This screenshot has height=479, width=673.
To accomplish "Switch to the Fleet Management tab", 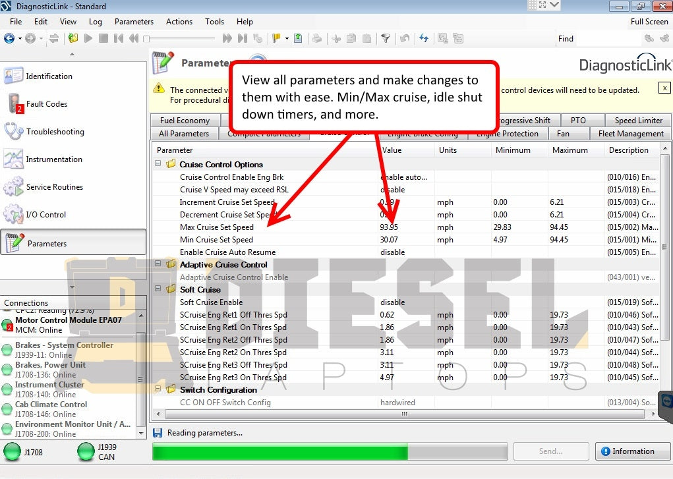I will [631, 134].
